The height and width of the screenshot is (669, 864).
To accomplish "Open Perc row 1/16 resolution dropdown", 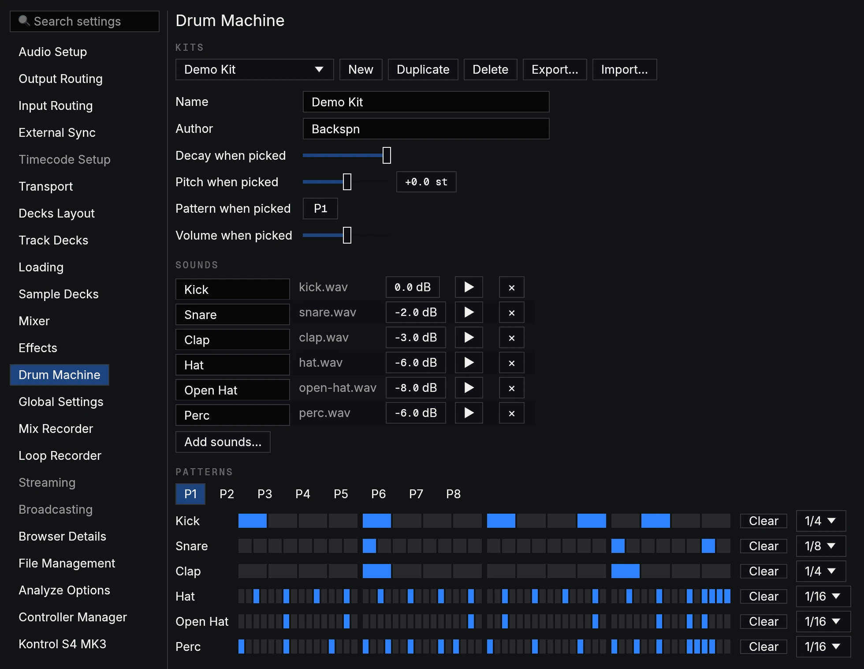I will click(823, 646).
